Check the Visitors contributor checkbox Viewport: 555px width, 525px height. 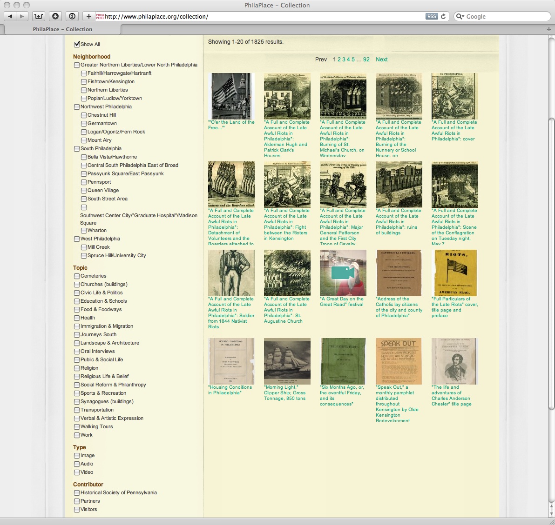pyautogui.click(x=77, y=510)
